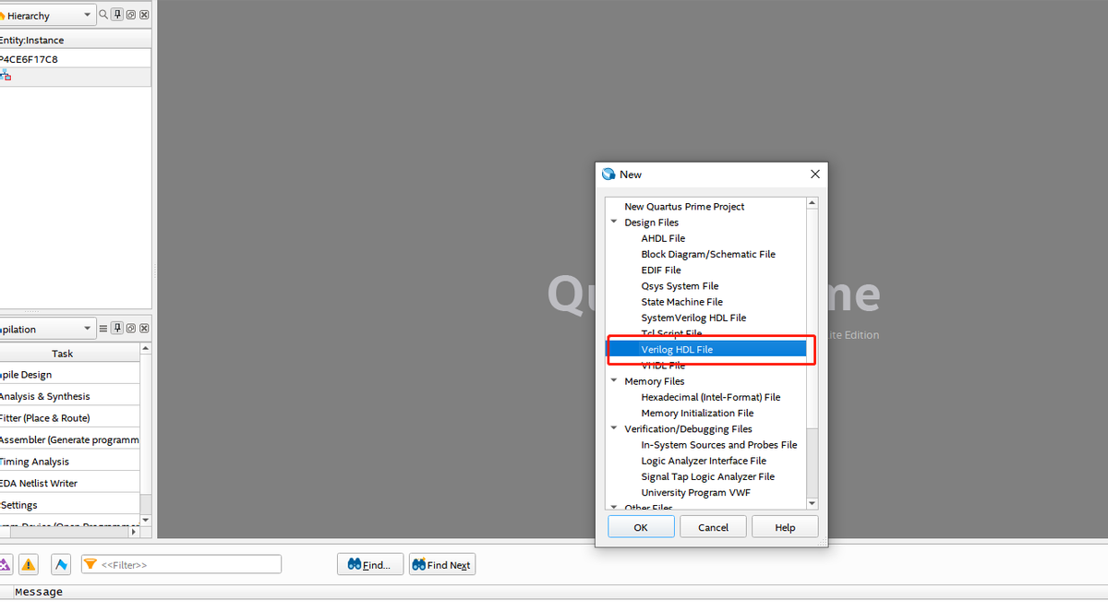Search in the Hierarchy panel with magnifier
1108x613 pixels.
[x=103, y=15]
